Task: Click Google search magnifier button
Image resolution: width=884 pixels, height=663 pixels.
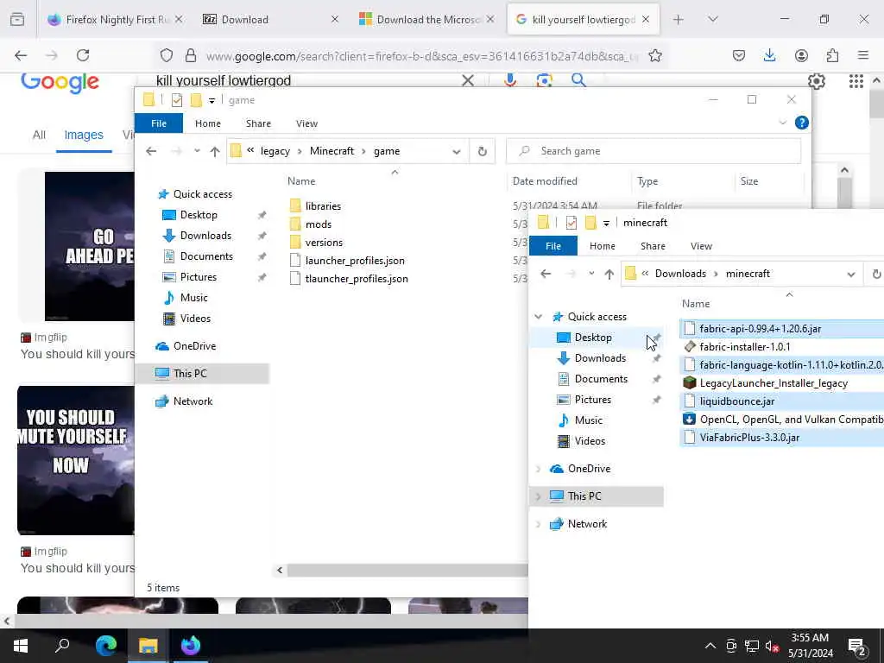Action: point(578,80)
